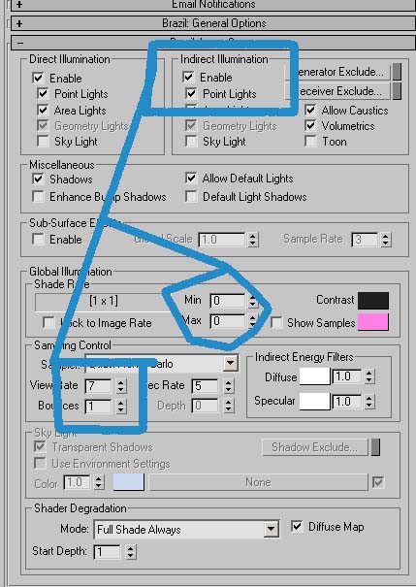Click the Receiver Exclude button
This screenshot has height=587, width=416.
click(337, 91)
